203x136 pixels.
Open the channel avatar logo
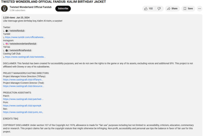[4, 8]
